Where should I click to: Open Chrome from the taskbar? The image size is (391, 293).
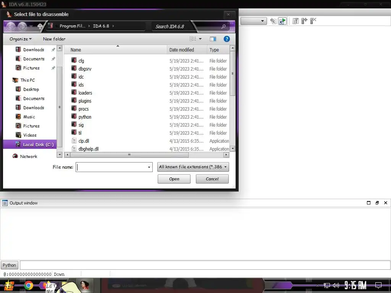coord(28,285)
